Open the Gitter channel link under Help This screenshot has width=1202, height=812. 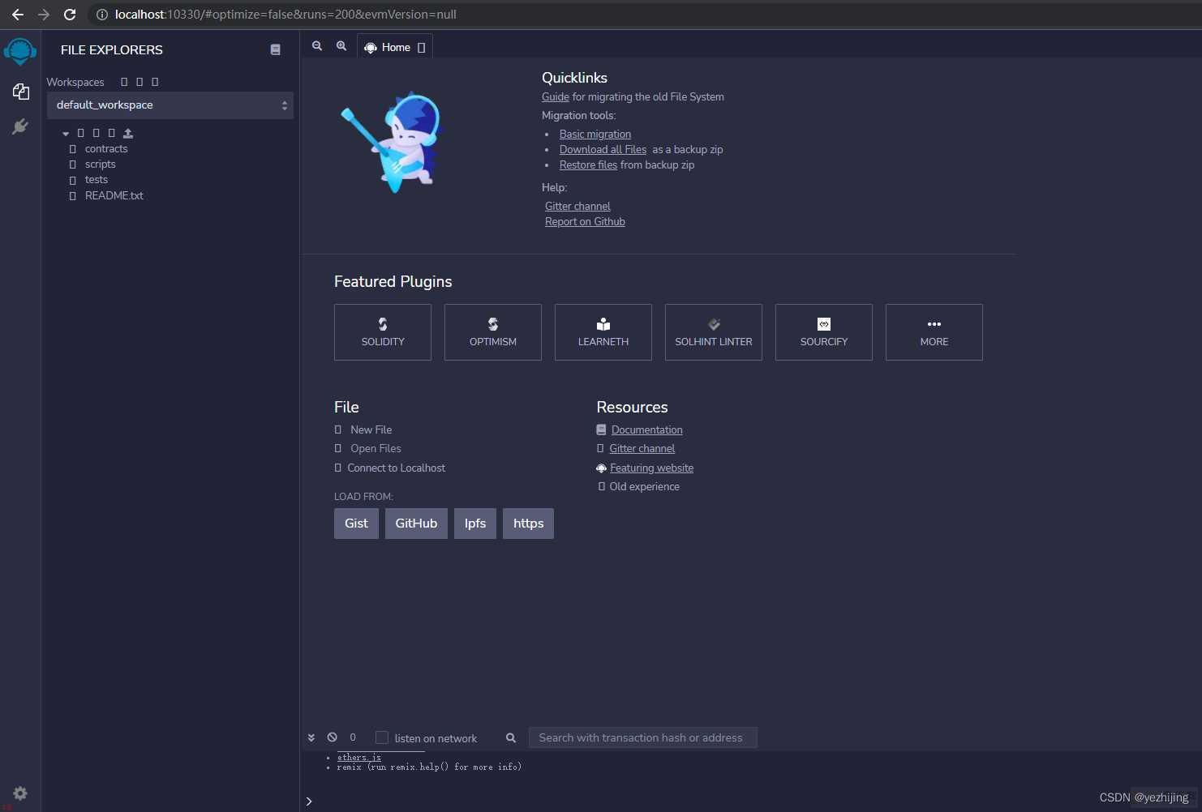click(x=577, y=206)
